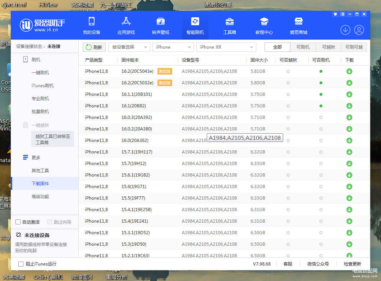Download firmware 16.2(20C5032e)

349,83
